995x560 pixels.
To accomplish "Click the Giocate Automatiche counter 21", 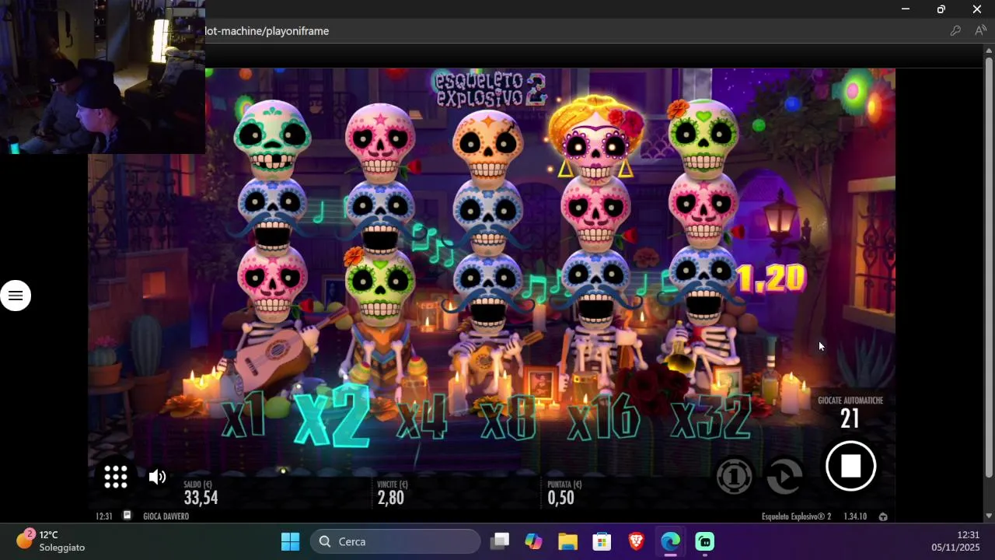I will click(x=850, y=418).
